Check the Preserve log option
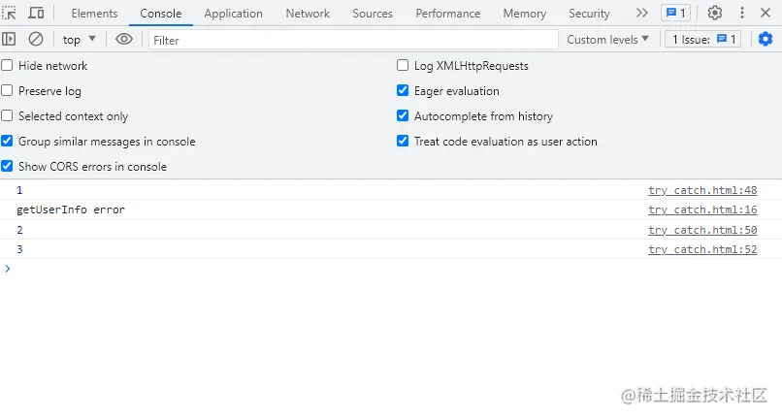The image size is (782, 419). click(8, 91)
